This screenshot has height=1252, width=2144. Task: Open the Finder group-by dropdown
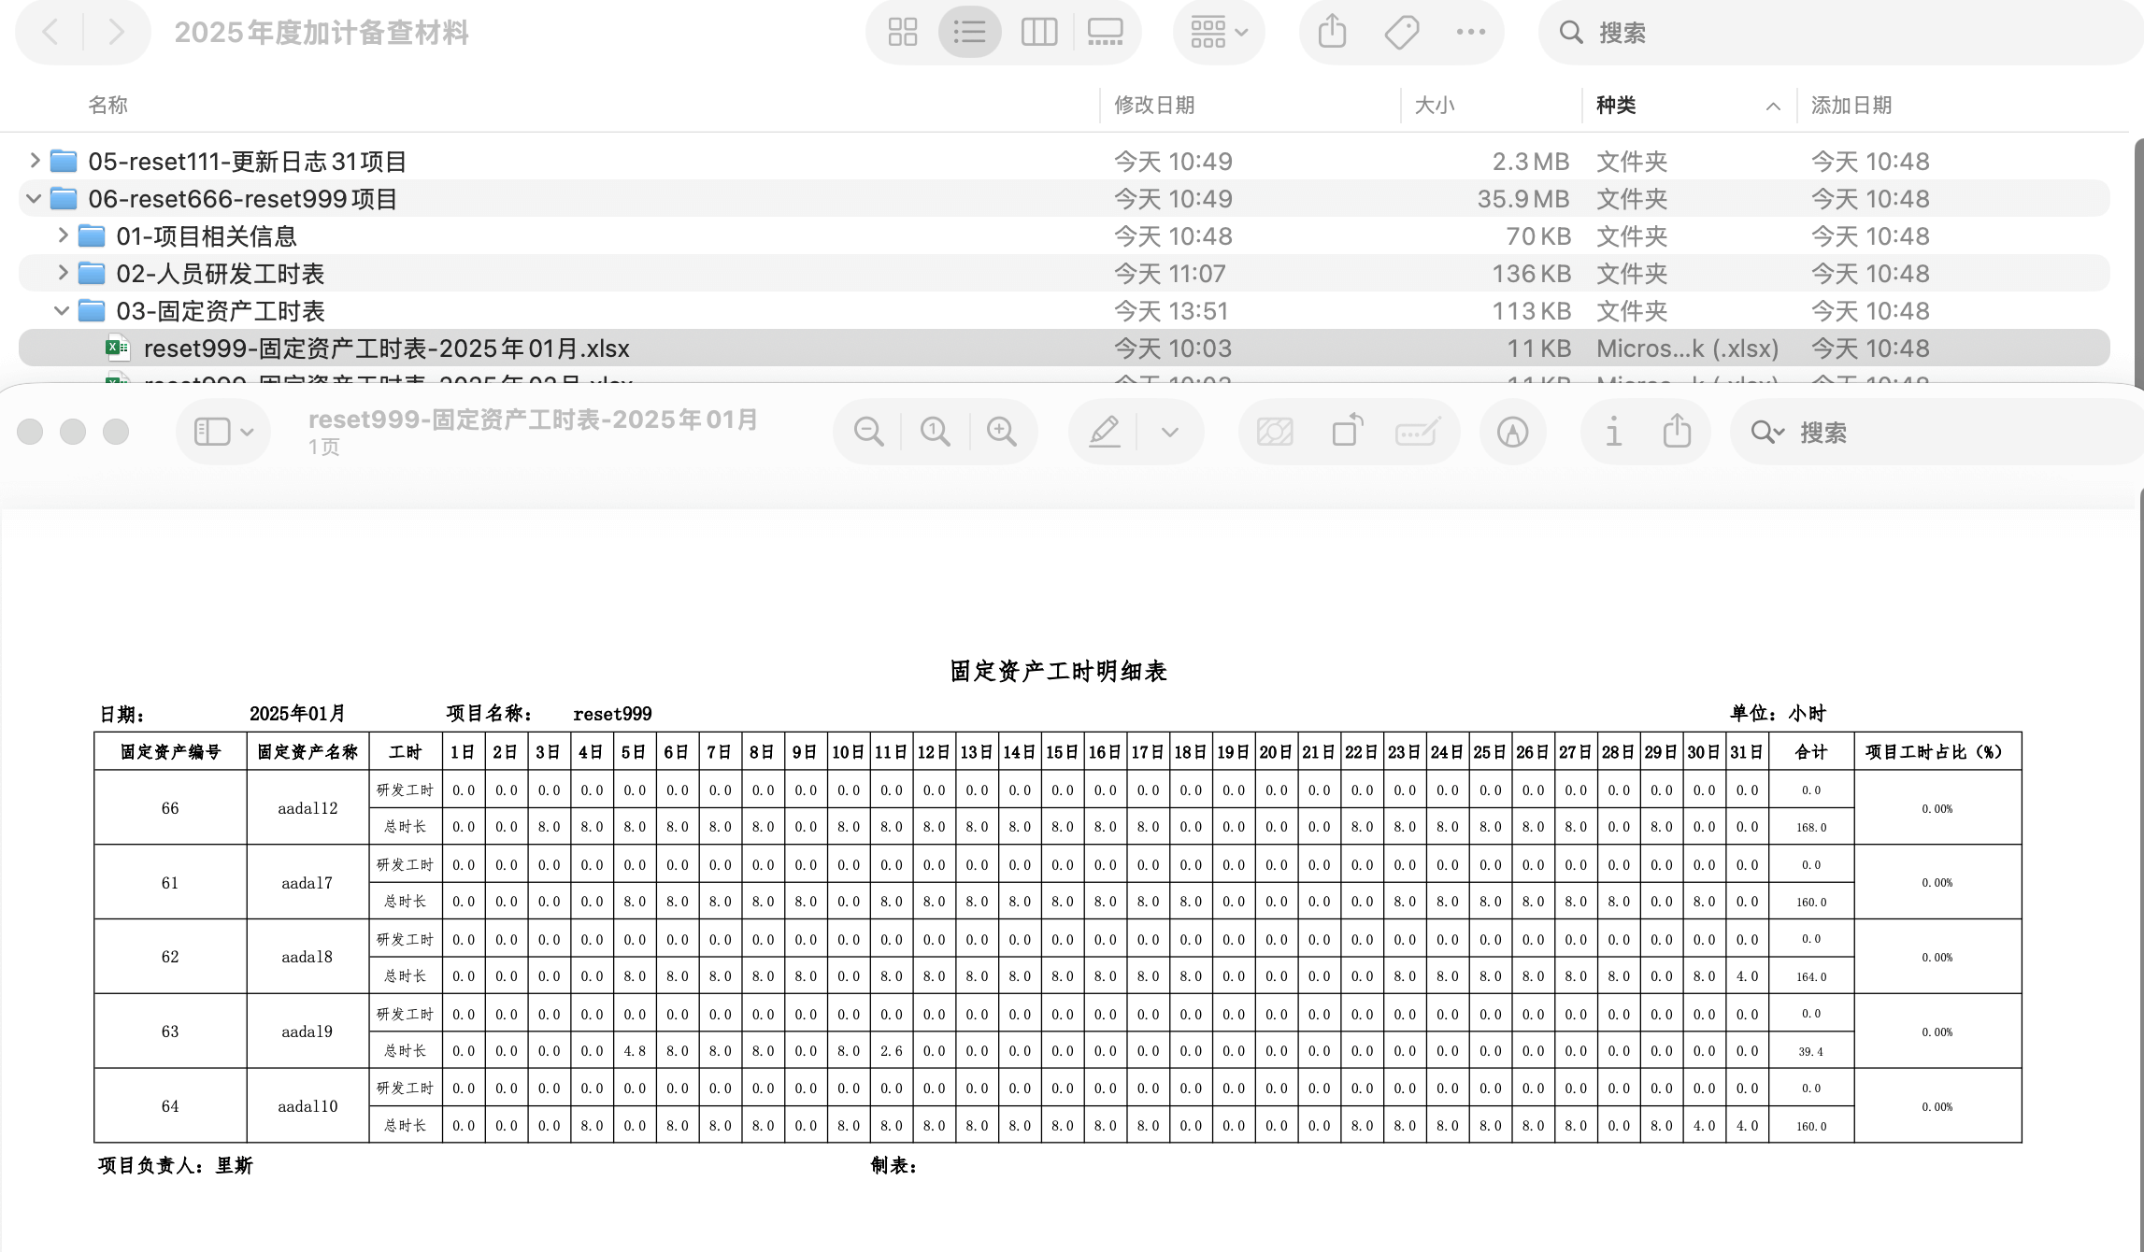(x=1219, y=33)
